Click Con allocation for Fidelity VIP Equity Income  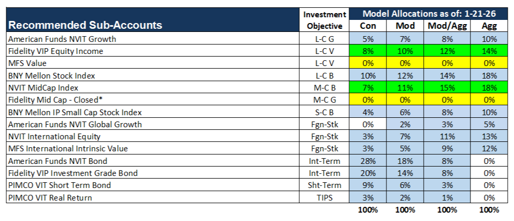368,51
